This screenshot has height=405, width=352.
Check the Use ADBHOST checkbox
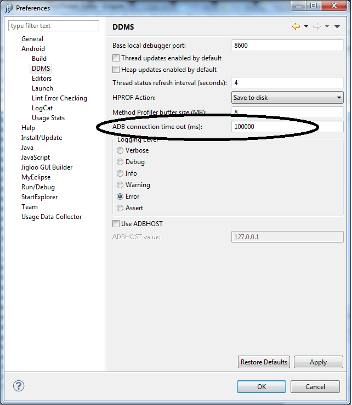pyautogui.click(x=116, y=224)
